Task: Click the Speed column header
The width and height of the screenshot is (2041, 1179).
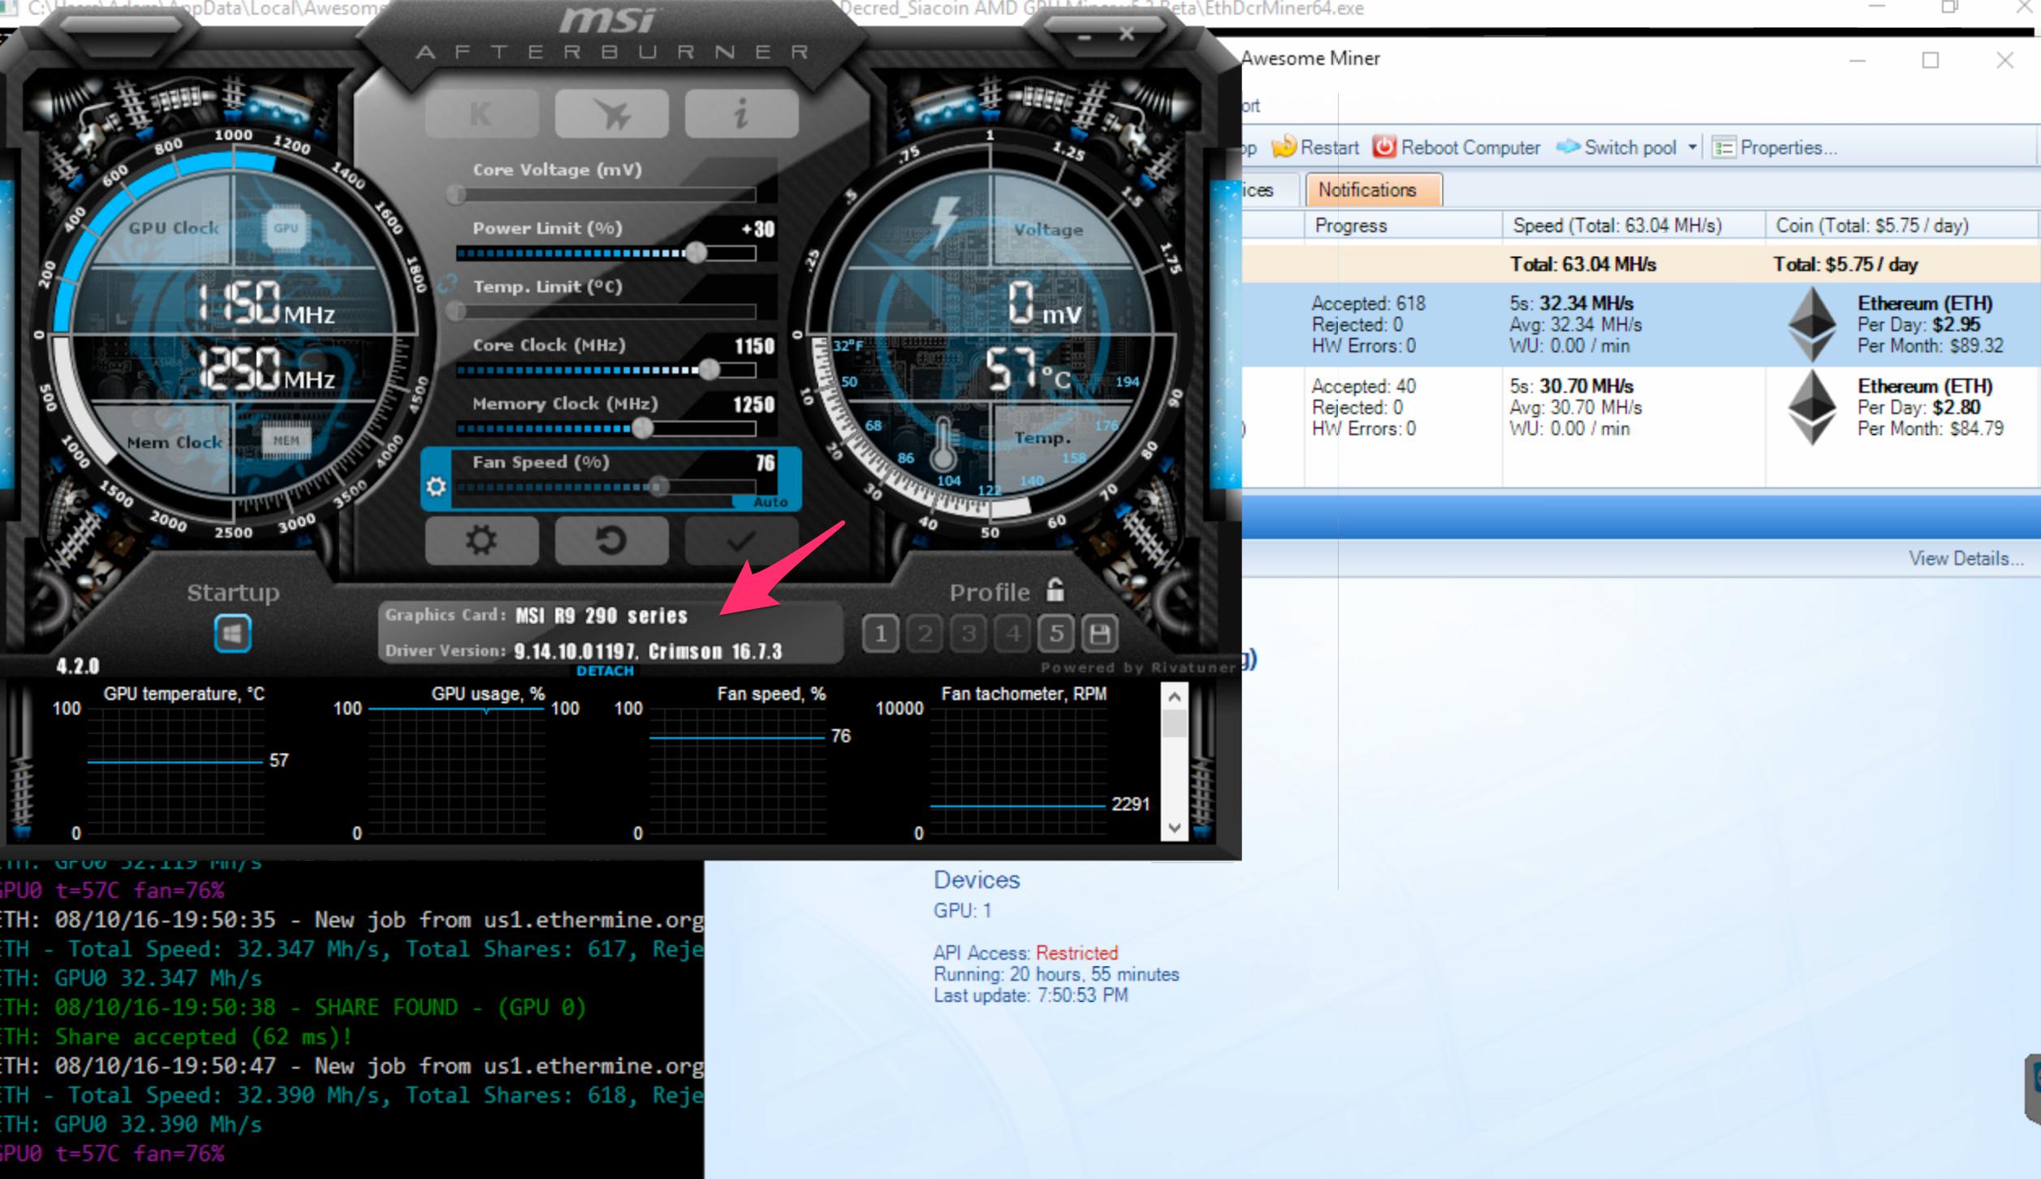Action: pyautogui.click(x=1633, y=226)
